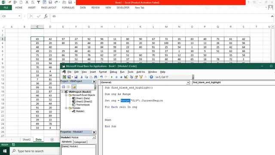Click the Find binoculars icon in VBA toolbar
The height and width of the screenshot is (155, 275).
95,77
